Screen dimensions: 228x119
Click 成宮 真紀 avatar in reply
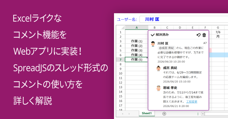(x=159, y=69)
